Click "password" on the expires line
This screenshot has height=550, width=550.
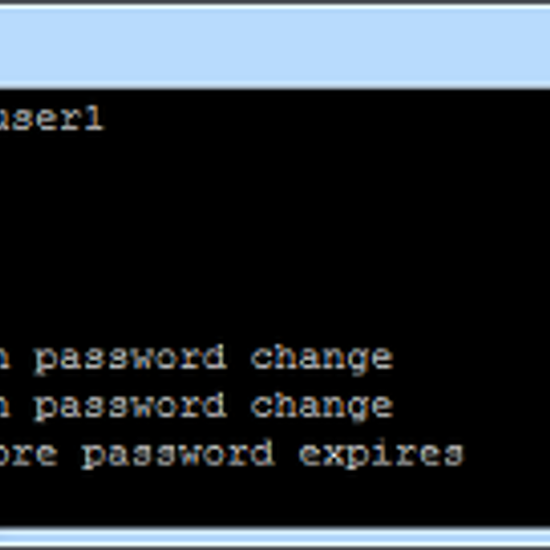[x=177, y=455]
